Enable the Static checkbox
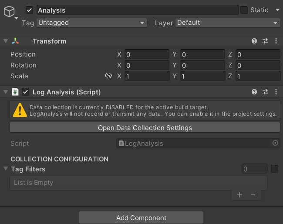This screenshot has height=224, width=283. coord(244,10)
